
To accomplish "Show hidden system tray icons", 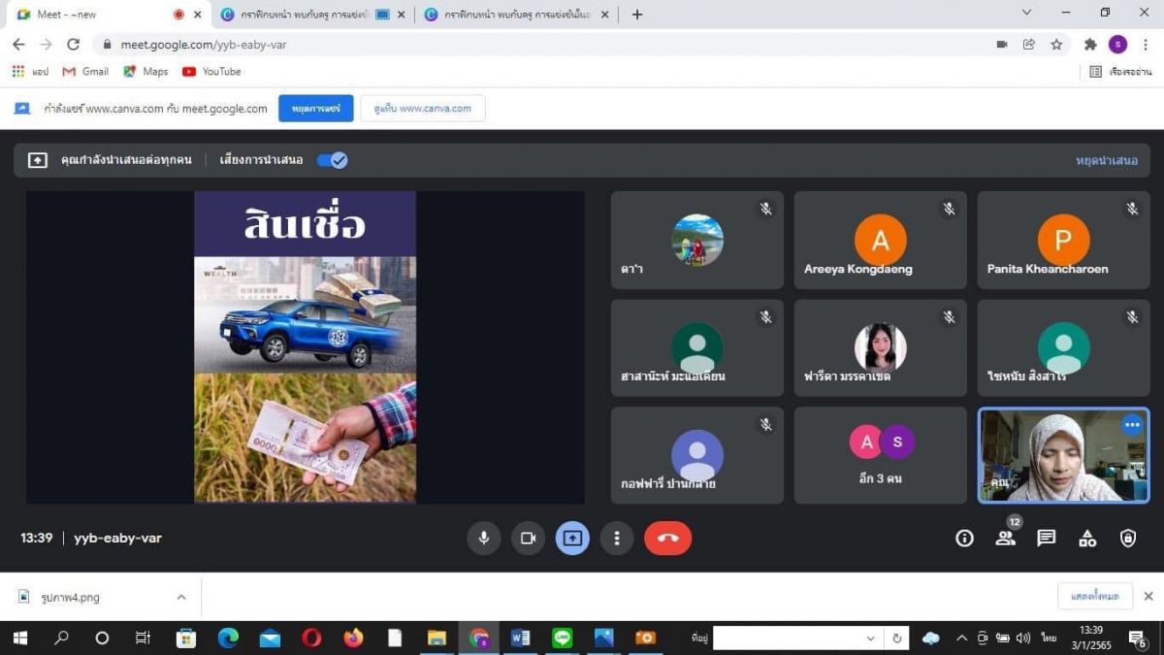I will click(x=961, y=639).
